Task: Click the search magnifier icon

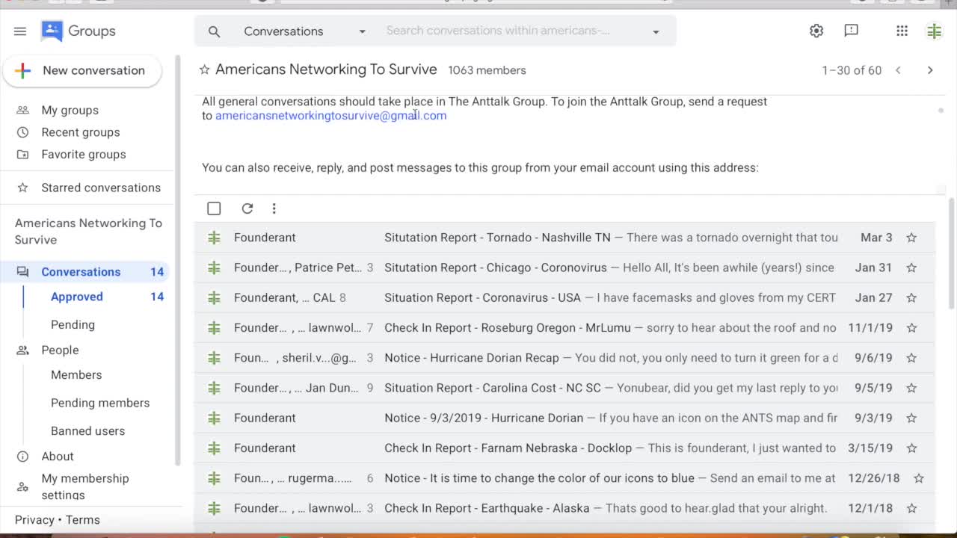Action: tap(215, 31)
